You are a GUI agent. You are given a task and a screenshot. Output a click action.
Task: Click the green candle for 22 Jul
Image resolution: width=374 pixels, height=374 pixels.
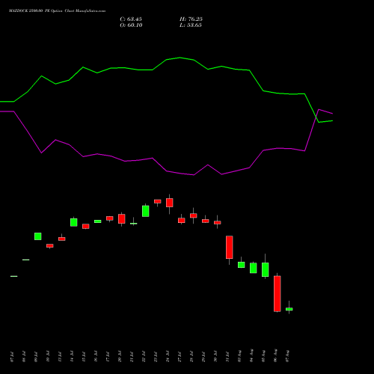coord(146,211)
